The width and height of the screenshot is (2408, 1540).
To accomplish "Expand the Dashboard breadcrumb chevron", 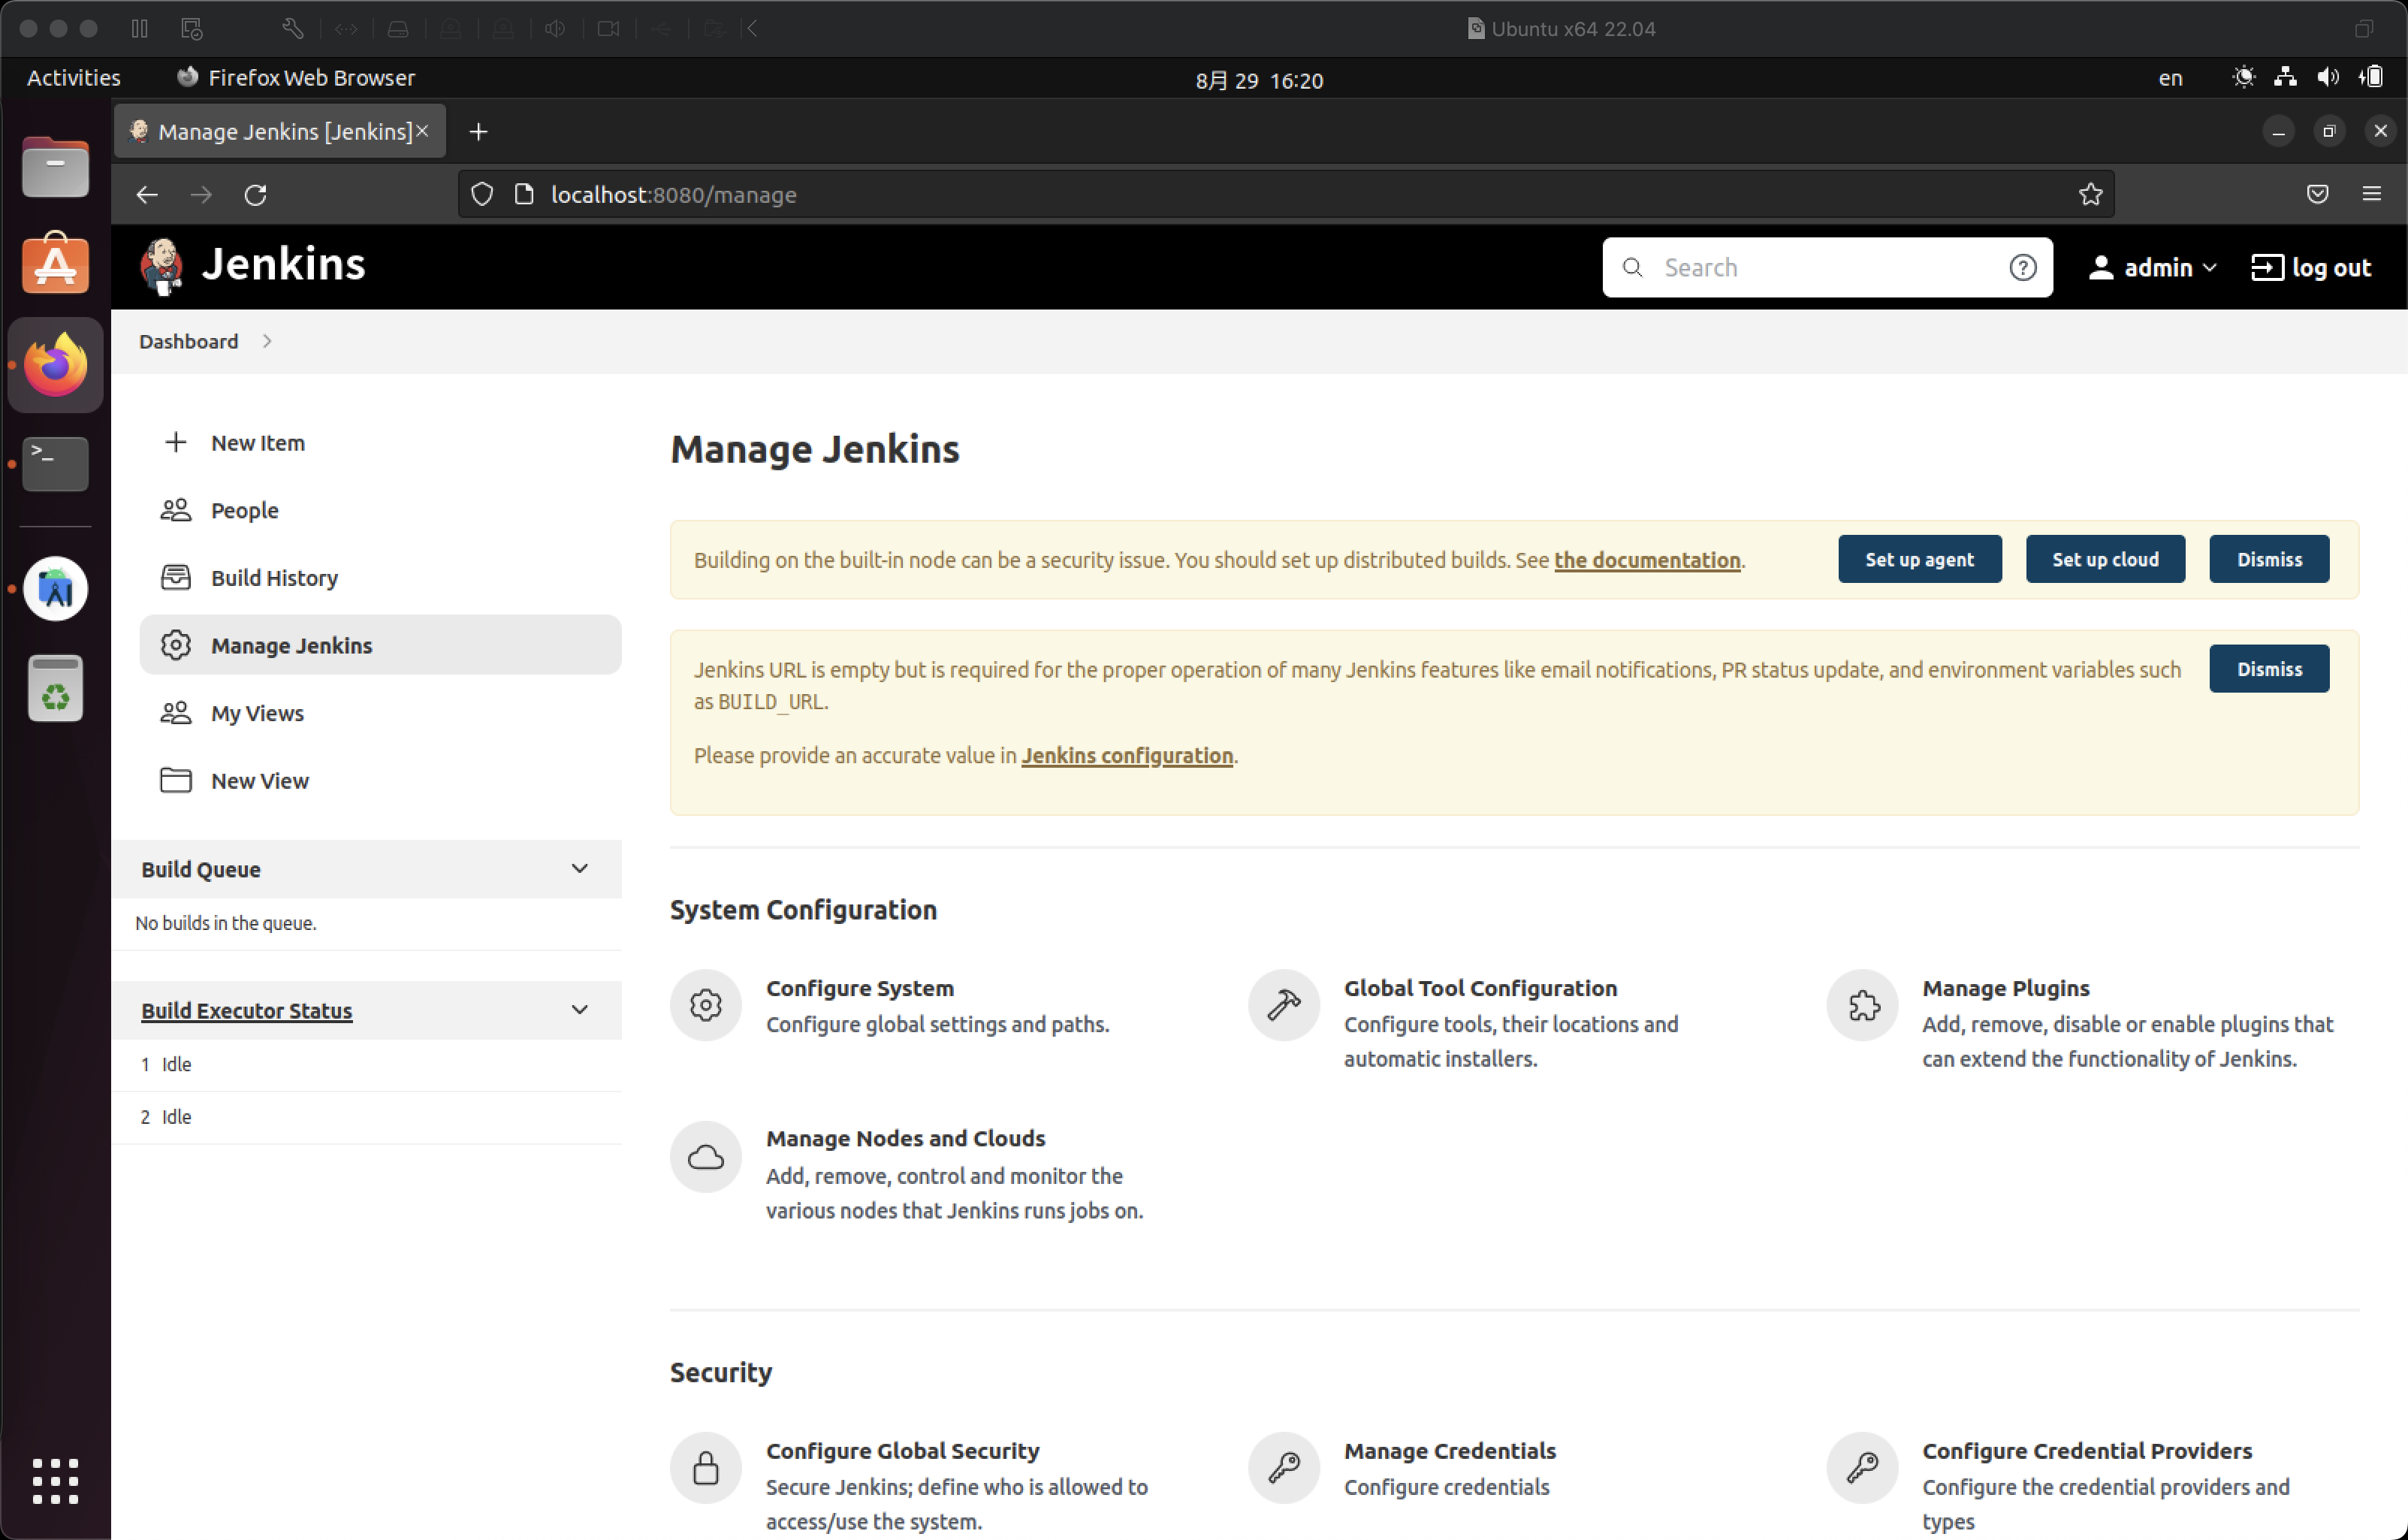I will click(x=267, y=341).
